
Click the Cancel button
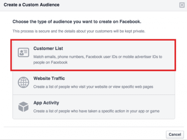pos(175,134)
